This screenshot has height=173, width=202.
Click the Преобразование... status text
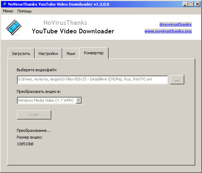34,130
